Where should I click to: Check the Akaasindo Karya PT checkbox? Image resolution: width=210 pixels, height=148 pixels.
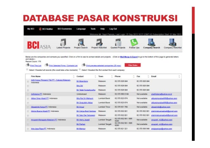point(28,107)
